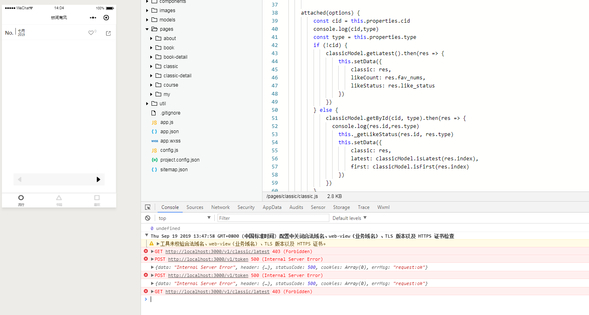Switch to the AppData tab
This screenshot has height=315, width=589.
tap(272, 207)
